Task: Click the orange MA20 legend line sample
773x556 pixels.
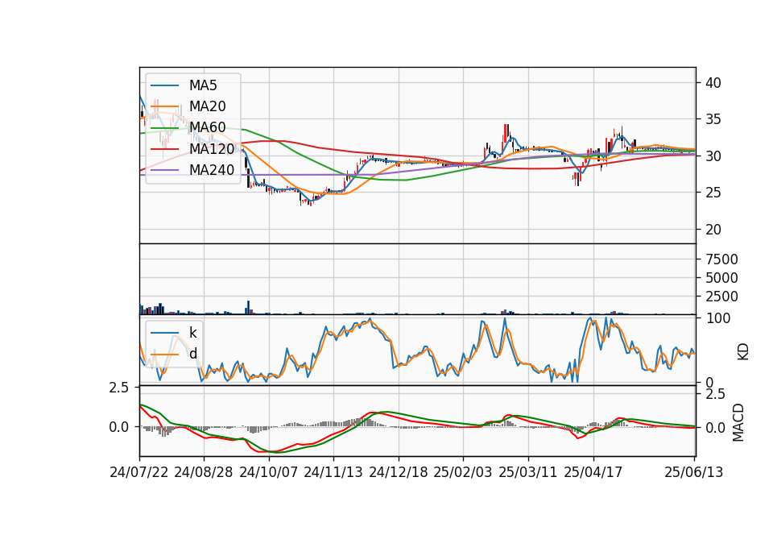Action: point(164,107)
